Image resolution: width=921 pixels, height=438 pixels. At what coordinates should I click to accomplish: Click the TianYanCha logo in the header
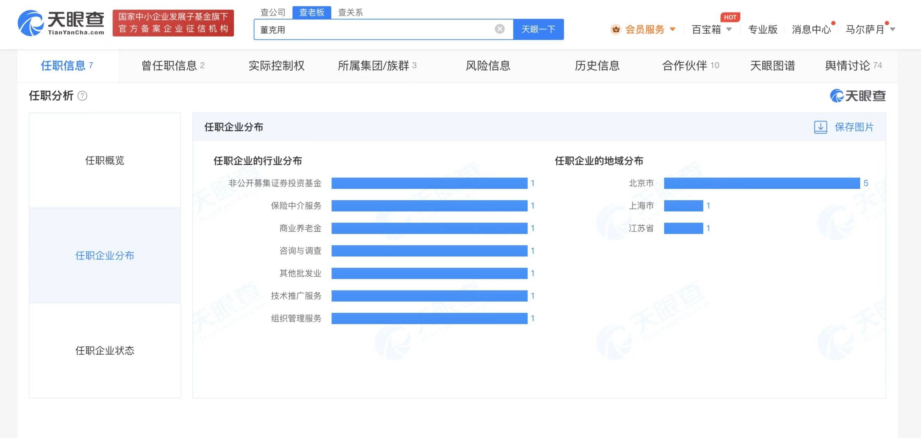point(61,23)
